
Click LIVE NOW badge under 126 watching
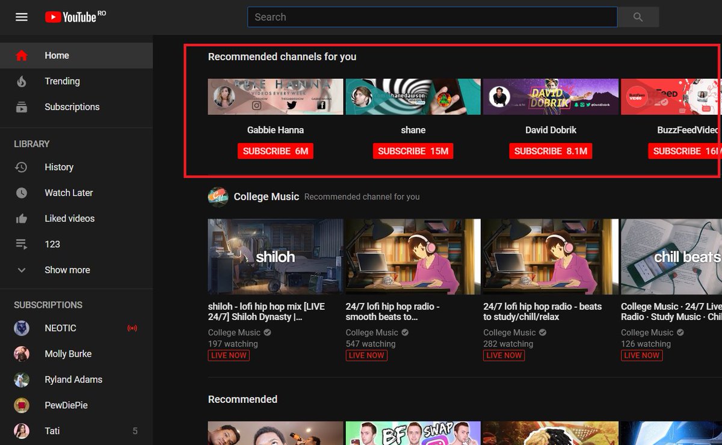pyautogui.click(x=642, y=355)
